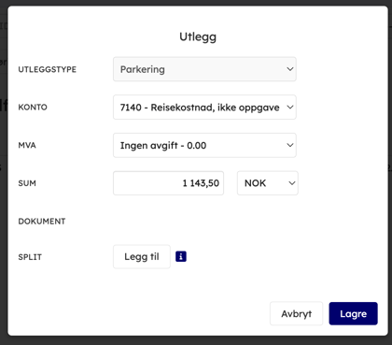Expand the 7140 - Reisekostnad account selector
The width and height of the screenshot is (392, 345).
(x=204, y=108)
